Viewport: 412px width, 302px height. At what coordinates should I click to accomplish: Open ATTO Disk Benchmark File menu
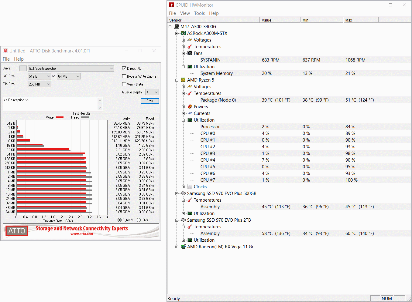coord(6,59)
